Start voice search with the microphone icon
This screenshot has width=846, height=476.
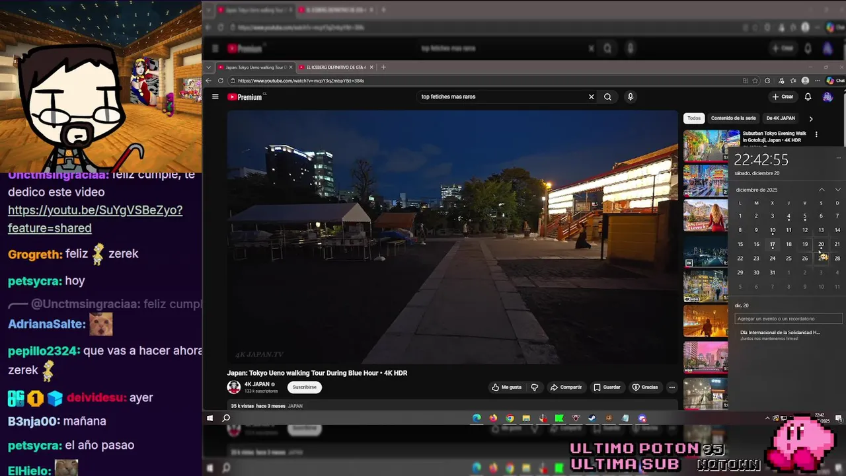tap(630, 97)
